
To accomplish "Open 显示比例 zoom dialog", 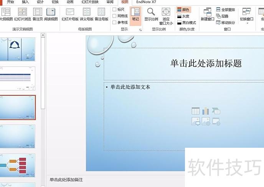I will click(x=151, y=15).
